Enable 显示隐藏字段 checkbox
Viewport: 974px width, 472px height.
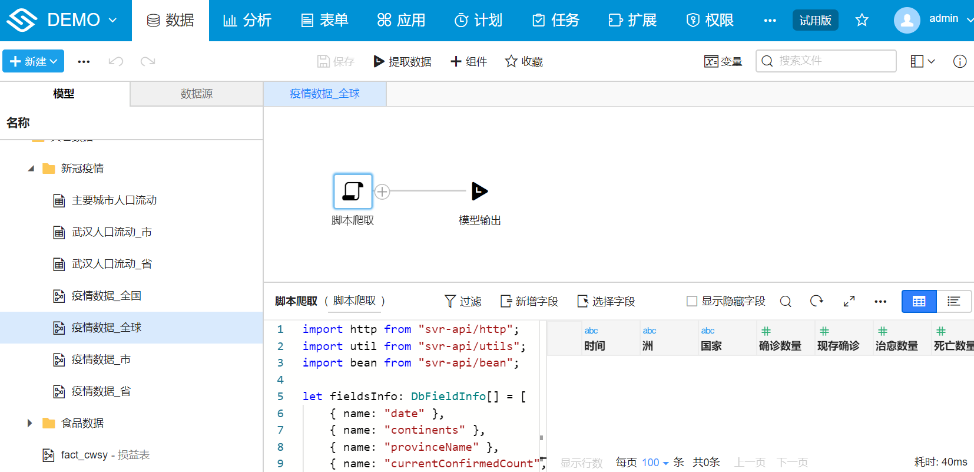tap(692, 301)
